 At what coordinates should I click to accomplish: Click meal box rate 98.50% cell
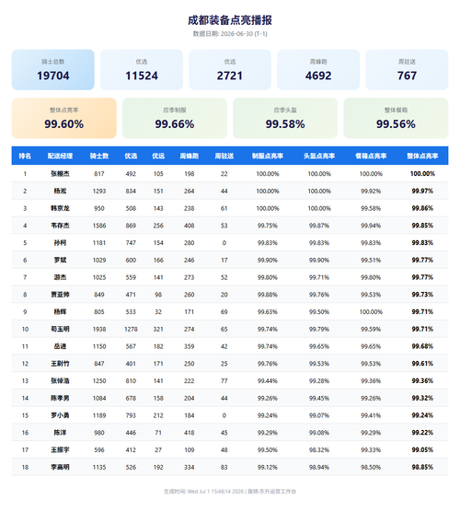371,467
